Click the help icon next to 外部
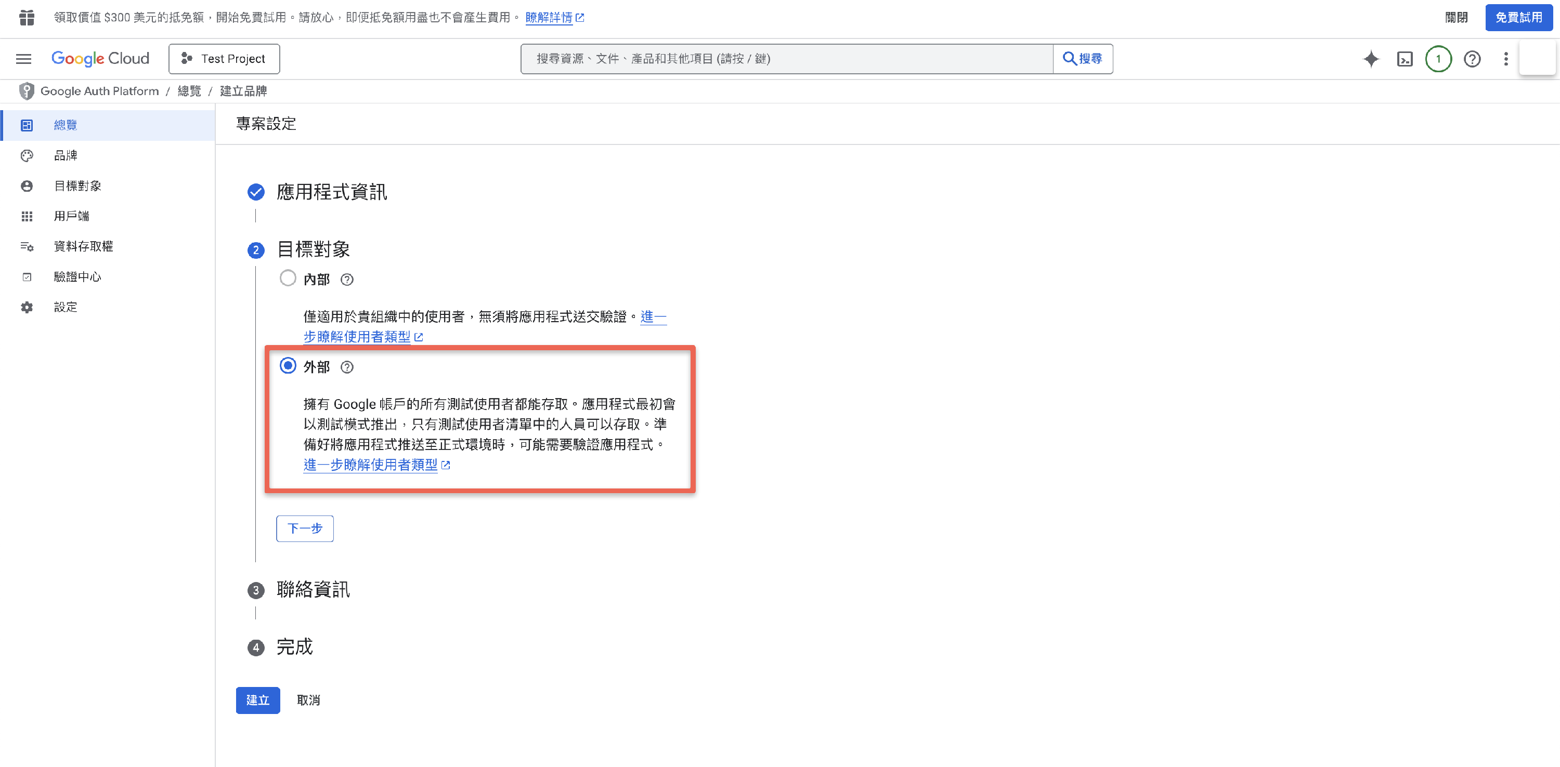This screenshot has height=767, width=1560. point(347,367)
